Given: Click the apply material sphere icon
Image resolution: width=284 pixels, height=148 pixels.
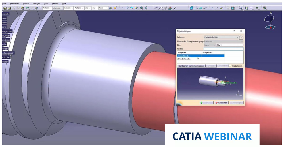Looking at the screenshot, I should pyautogui.click(x=115, y=8).
